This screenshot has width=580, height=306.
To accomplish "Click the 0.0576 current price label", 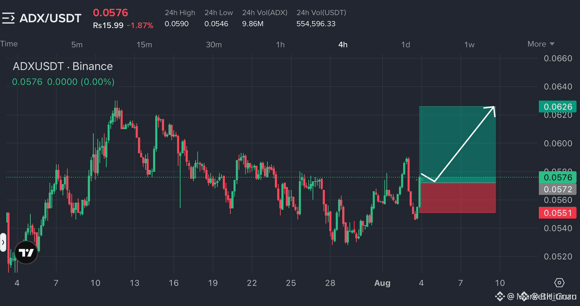I will pos(557,177).
